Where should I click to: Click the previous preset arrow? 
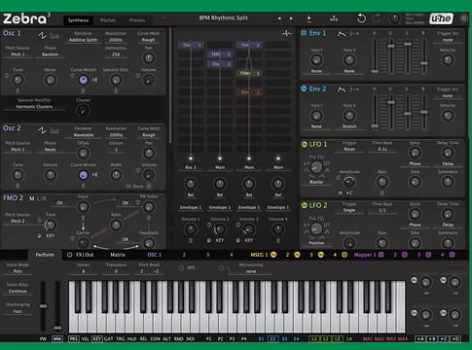[x=279, y=18]
